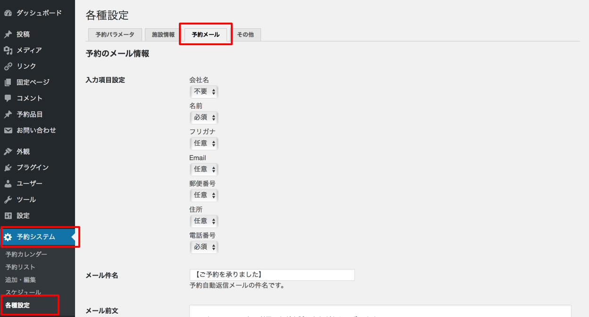Open the 会社名 requirement dropdown

[x=204, y=91]
